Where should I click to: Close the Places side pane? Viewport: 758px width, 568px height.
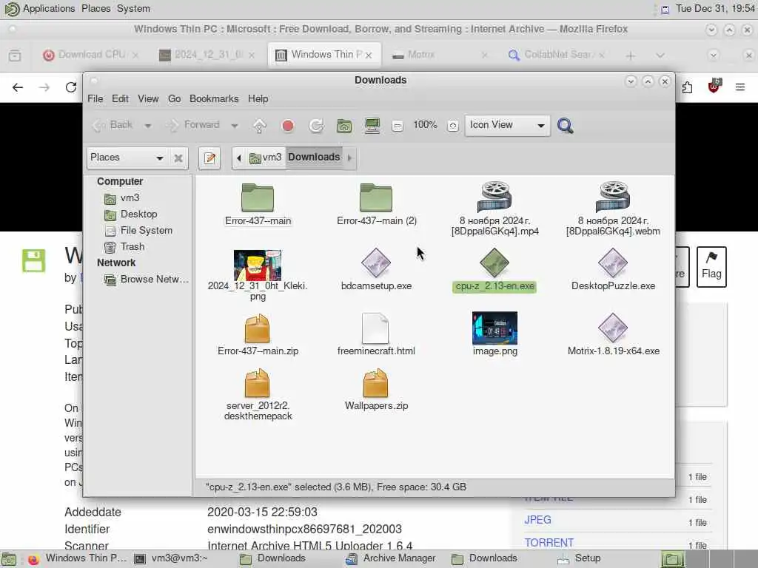click(x=178, y=158)
